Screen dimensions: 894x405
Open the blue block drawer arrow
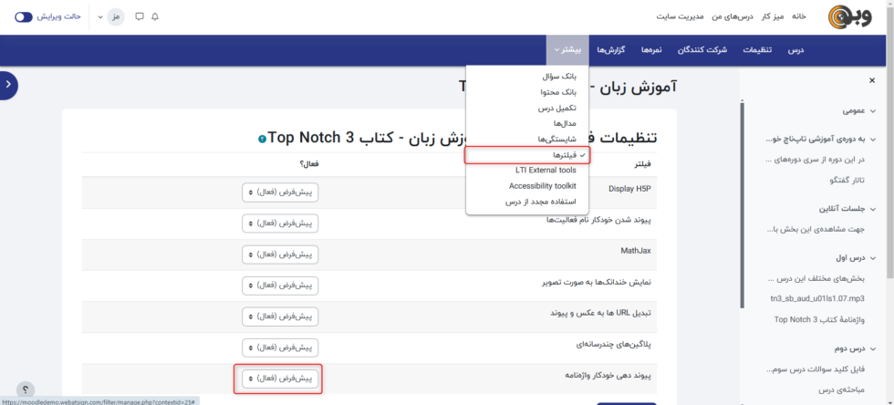(x=8, y=84)
